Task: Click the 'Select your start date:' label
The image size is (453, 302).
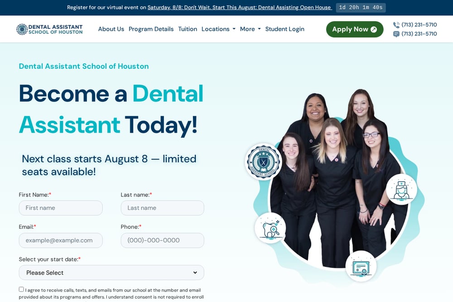Action: pyautogui.click(x=50, y=259)
